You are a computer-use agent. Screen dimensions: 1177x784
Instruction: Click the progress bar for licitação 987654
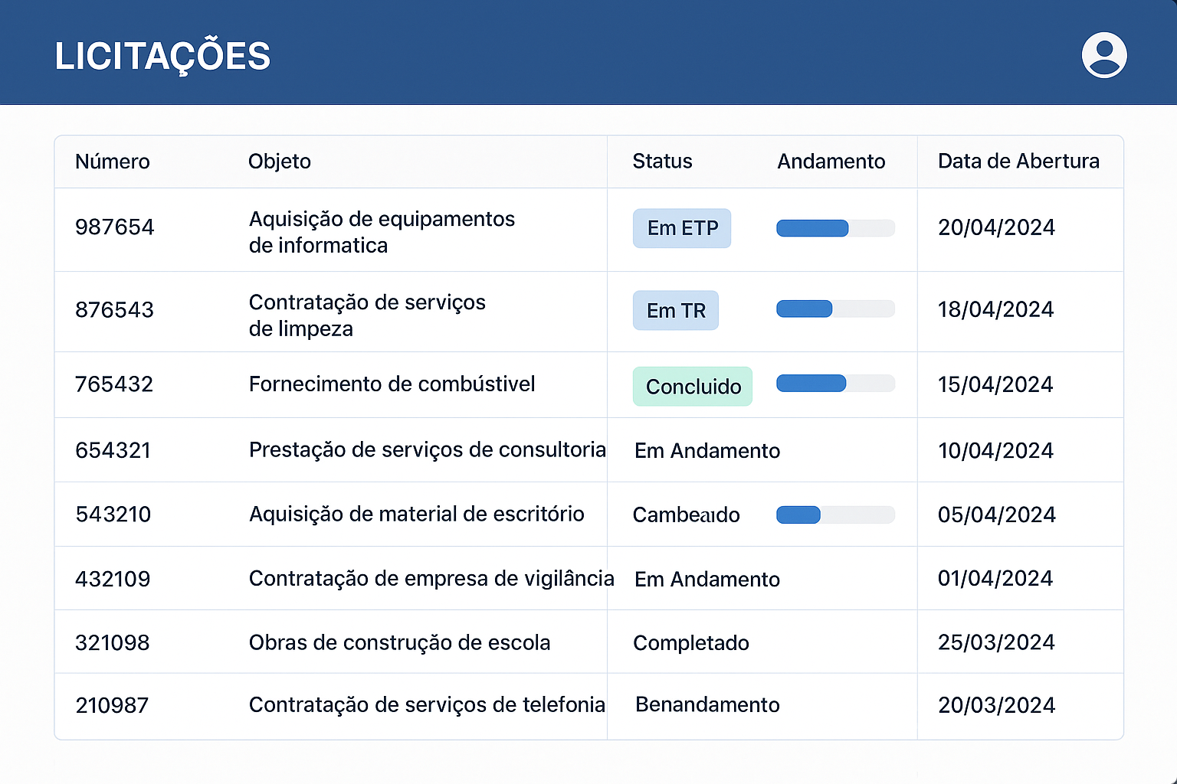(x=835, y=228)
